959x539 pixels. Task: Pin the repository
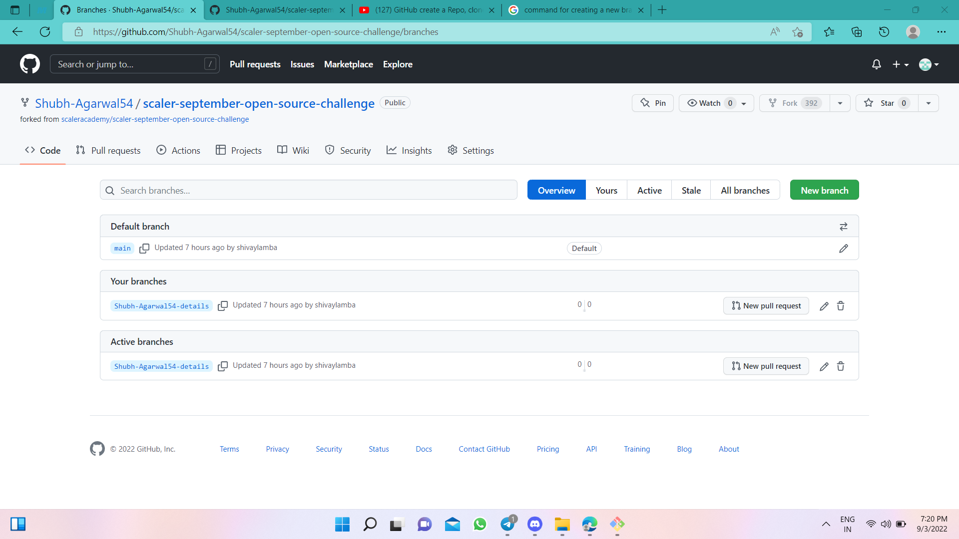(652, 103)
